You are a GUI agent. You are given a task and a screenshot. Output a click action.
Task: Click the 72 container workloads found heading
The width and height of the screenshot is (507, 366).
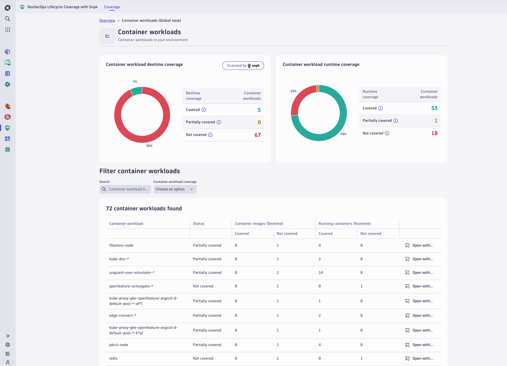click(x=144, y=209)
